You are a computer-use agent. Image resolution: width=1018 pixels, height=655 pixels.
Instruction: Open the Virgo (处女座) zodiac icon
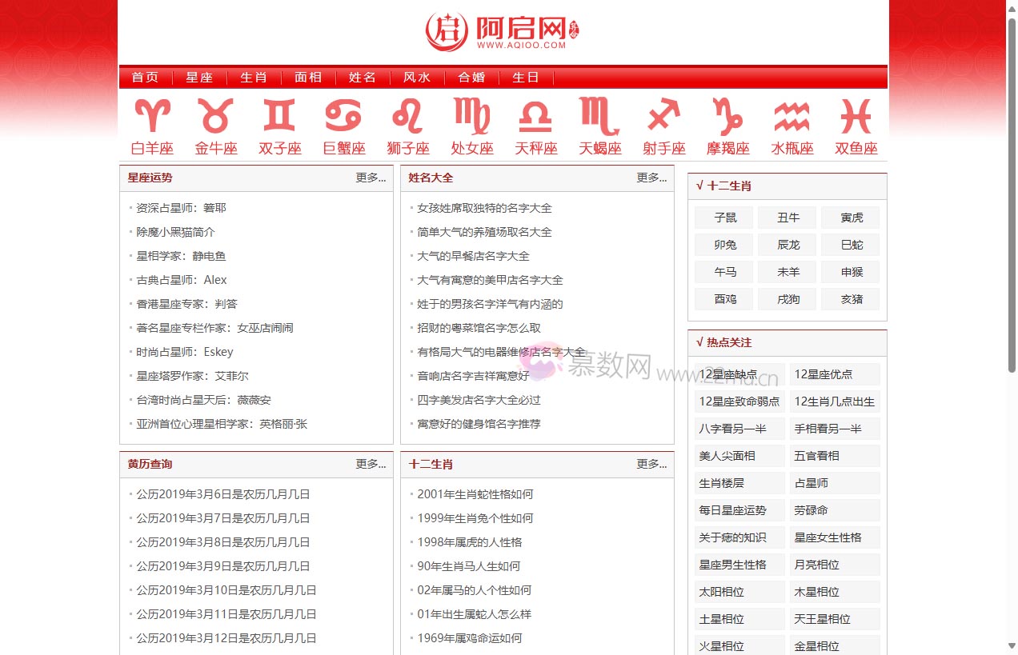[x=471, y=117]
